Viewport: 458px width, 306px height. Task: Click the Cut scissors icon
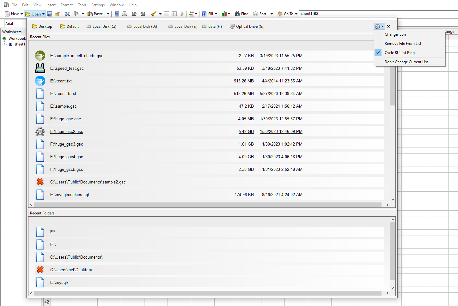pyautogui.click(x=67, y=14)
